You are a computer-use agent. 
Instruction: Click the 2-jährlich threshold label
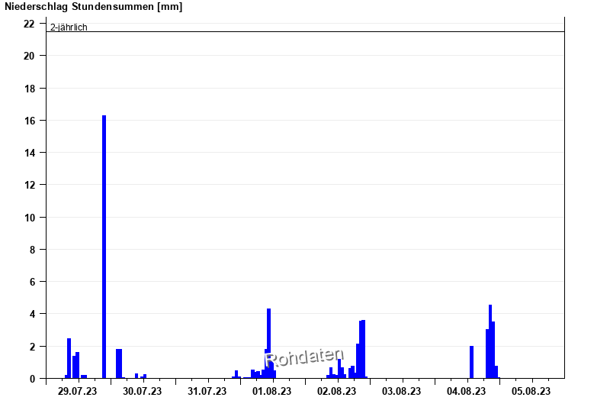tap(69, 27)
